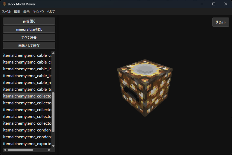
Task: Click the model list's vertical scrollbar thumb
Action: pos(53,112)
